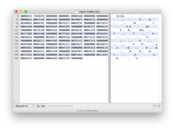Click line offset 112 in the gutter

coord(16,30)
